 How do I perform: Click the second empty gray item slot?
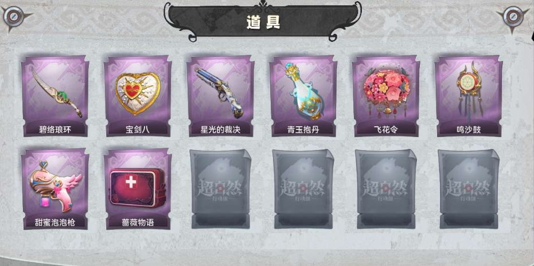click(x=303, y=189)
